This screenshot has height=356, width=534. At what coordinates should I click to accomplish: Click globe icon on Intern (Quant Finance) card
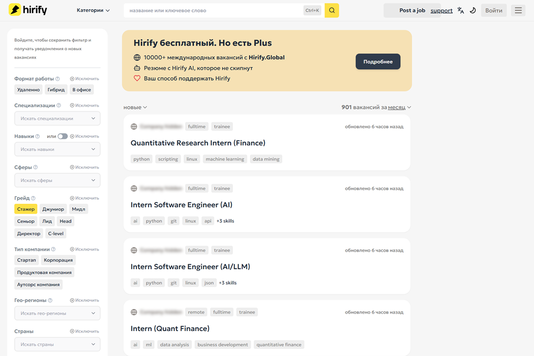click(x=134, y=312)
